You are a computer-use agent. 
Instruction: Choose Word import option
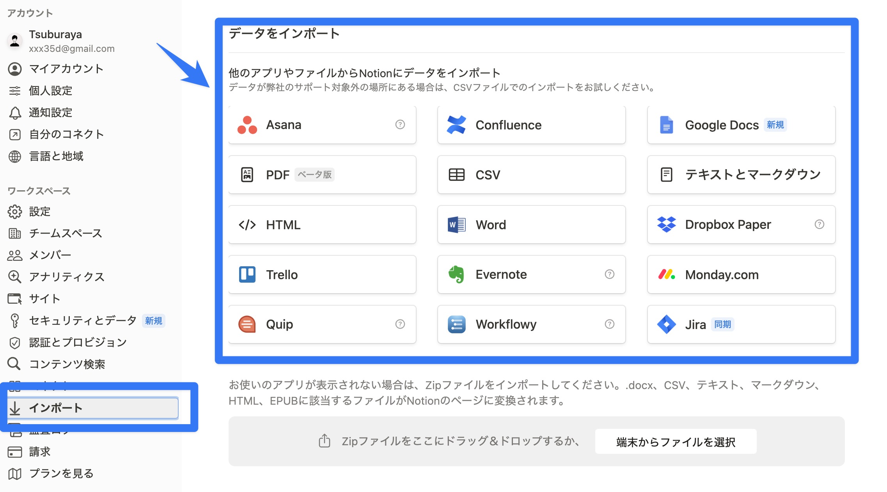coord(531,225)
